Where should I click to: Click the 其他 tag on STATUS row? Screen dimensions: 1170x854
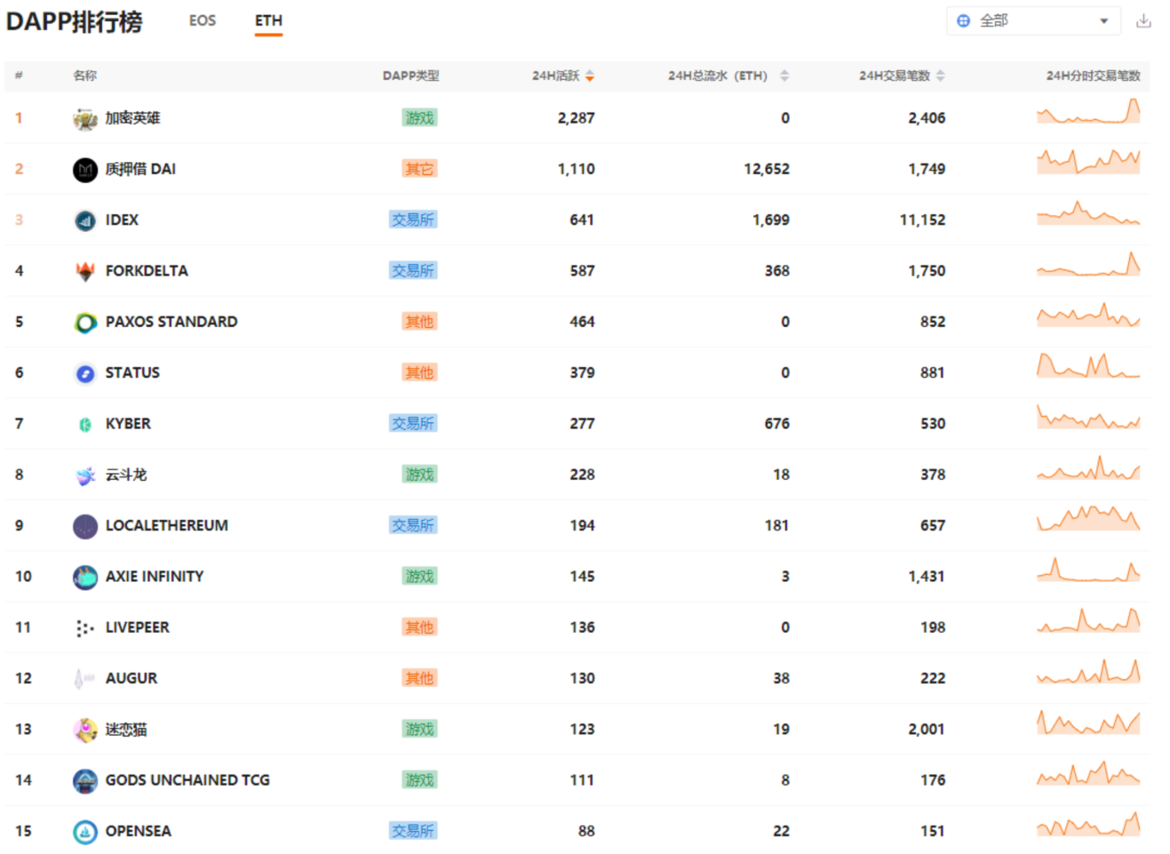coord(419,373)
